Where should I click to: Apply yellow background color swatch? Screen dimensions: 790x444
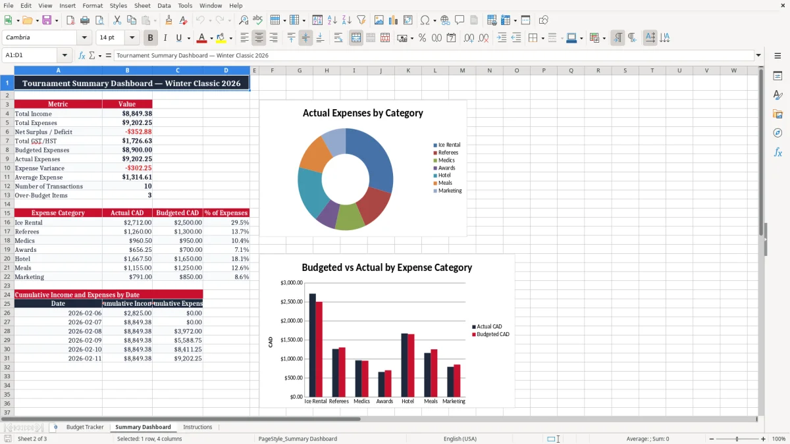click(221, 38)
